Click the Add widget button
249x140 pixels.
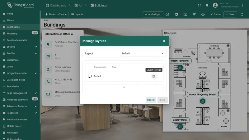[153, 14]
